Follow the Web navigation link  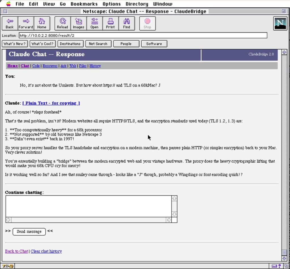tap(73, 66)
